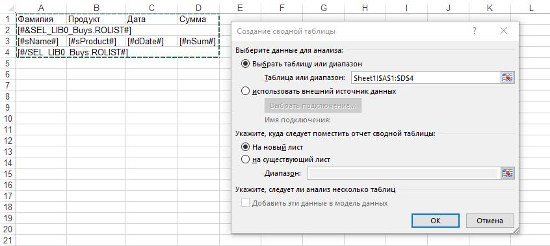Select row 4 header
Image resolution: width=550 pixels, height=246 pixels.
click(8, 52)
